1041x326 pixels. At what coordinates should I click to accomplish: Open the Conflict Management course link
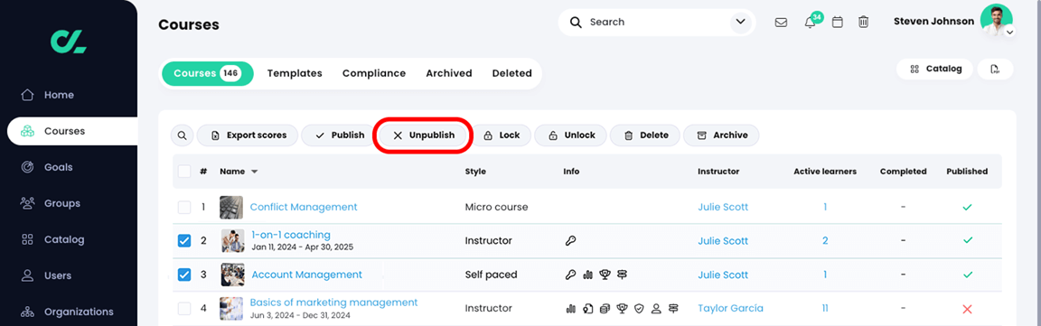tap(304, 207)
